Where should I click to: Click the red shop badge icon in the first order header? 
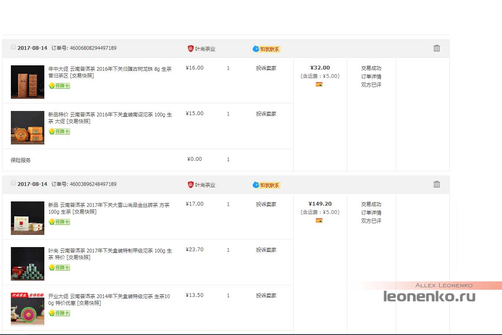tap(191, 49)
